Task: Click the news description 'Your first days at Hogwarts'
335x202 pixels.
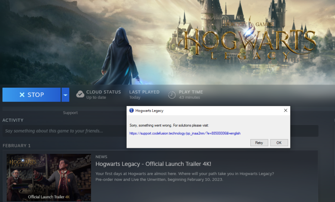Action: click(x=185, y=177)
